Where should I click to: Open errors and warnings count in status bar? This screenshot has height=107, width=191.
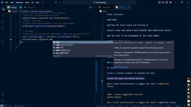coord(9,106)
